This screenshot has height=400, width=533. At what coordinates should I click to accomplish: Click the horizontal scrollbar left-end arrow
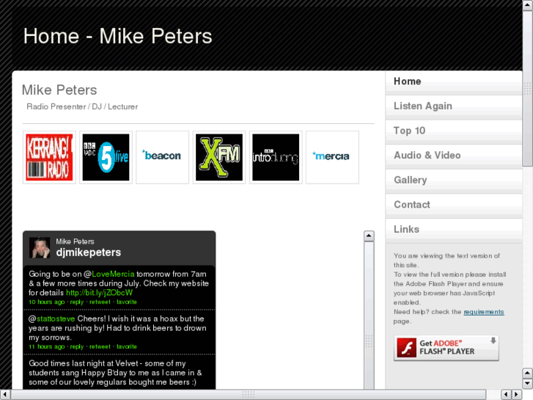pos(5,395)
